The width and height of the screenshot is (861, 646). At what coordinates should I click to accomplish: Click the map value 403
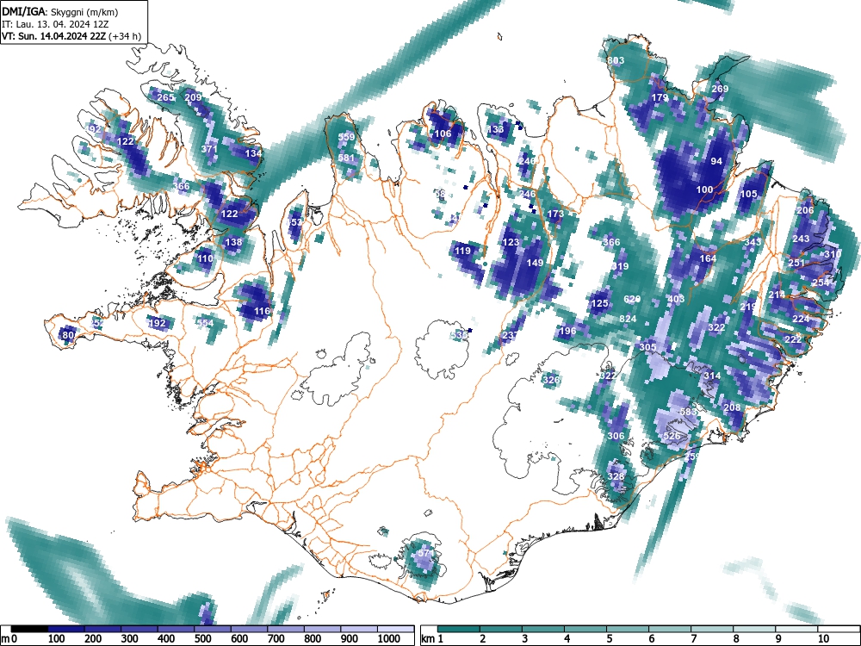(x=676, y=299)
